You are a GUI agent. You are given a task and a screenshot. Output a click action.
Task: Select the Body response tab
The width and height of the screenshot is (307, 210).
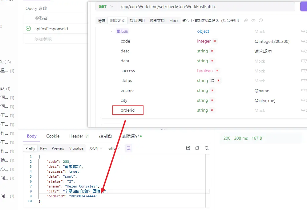click(x=31, y=136)
